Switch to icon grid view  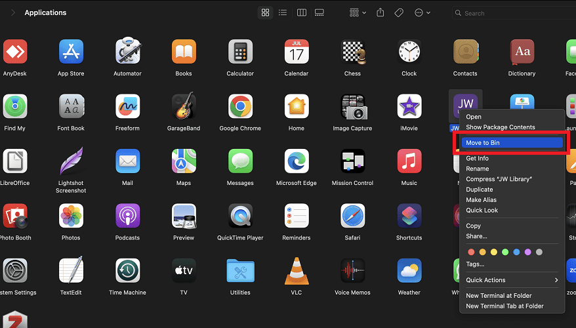point(265,12)
